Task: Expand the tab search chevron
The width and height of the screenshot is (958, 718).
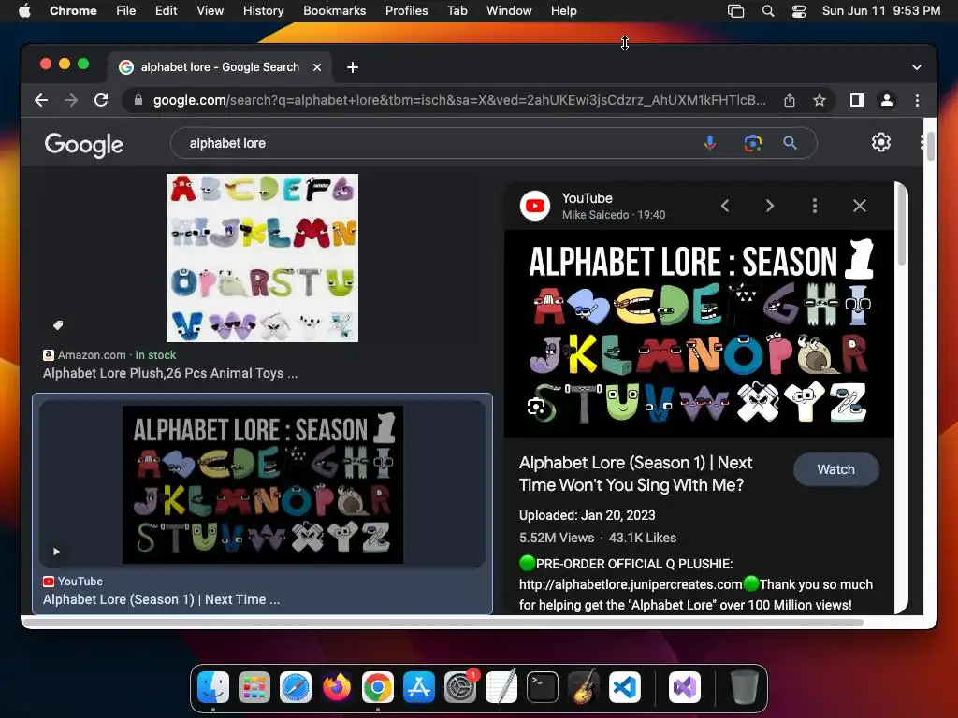Action: click(917, 67)
